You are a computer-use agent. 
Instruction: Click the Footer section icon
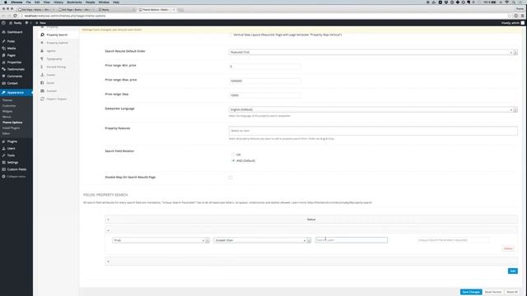point(42,75)
